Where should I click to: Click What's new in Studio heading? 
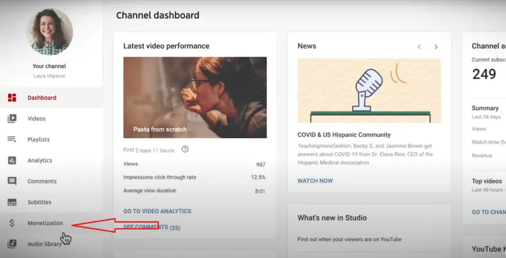(332, 218)
